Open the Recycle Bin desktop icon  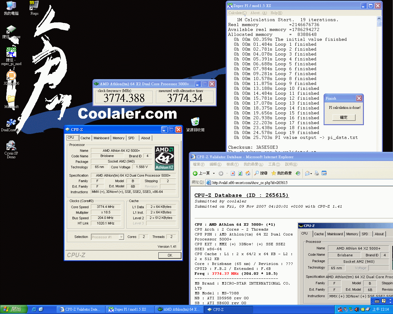click(195, 124)
